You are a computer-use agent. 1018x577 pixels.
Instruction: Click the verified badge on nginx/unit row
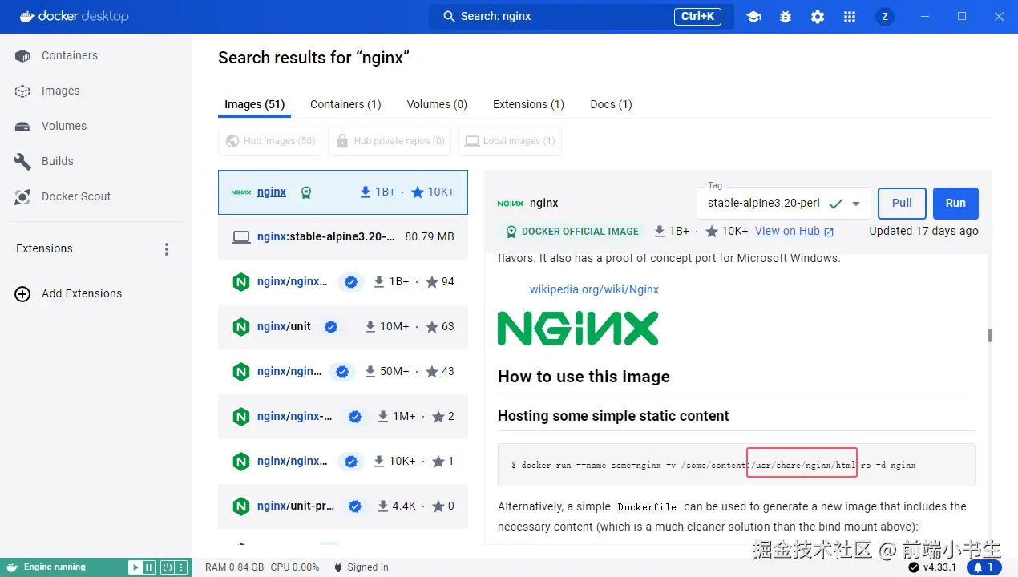tap(330, 327)
